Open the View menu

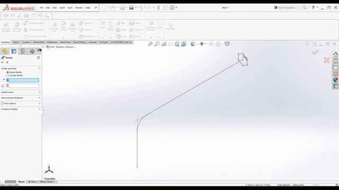click(x=55, y=8)
